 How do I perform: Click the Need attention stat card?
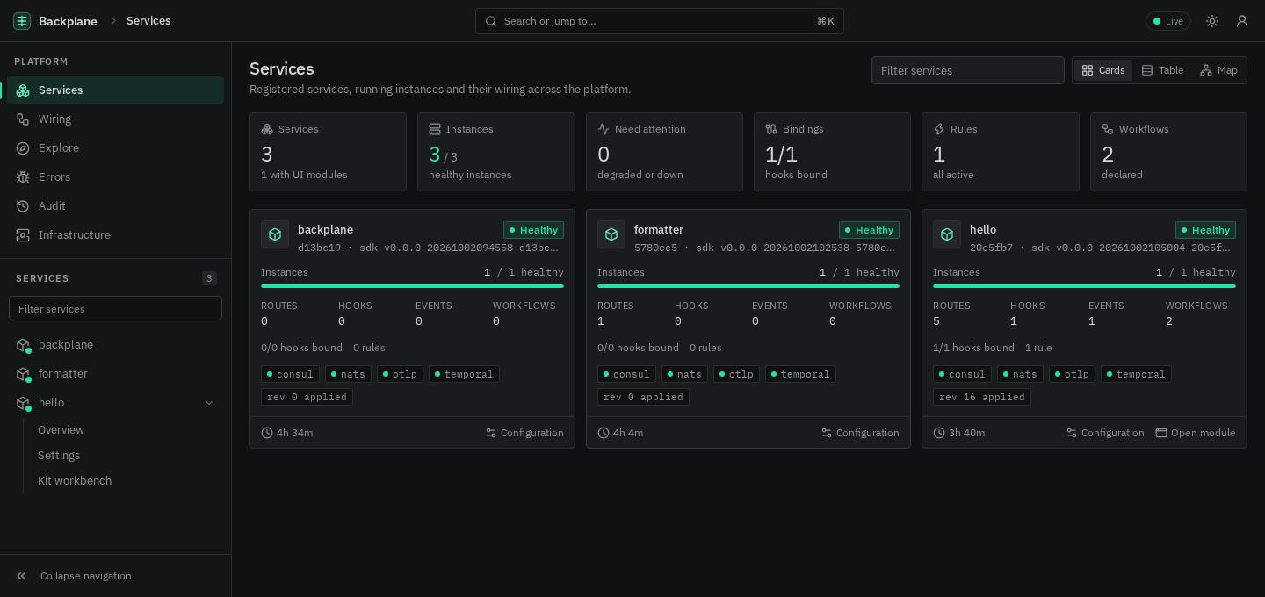[664, 152]
